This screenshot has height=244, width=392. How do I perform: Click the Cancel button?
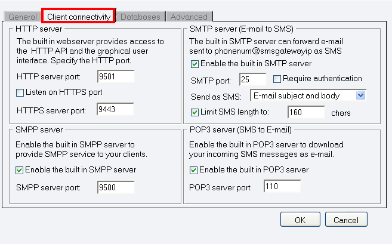coord(346,220)
